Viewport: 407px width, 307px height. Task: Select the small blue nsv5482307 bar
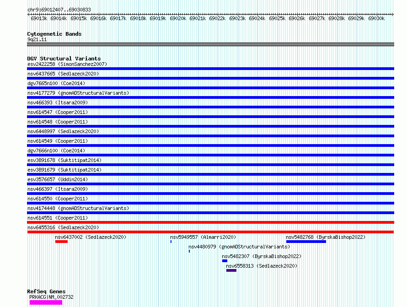click(x=225, y=261)
